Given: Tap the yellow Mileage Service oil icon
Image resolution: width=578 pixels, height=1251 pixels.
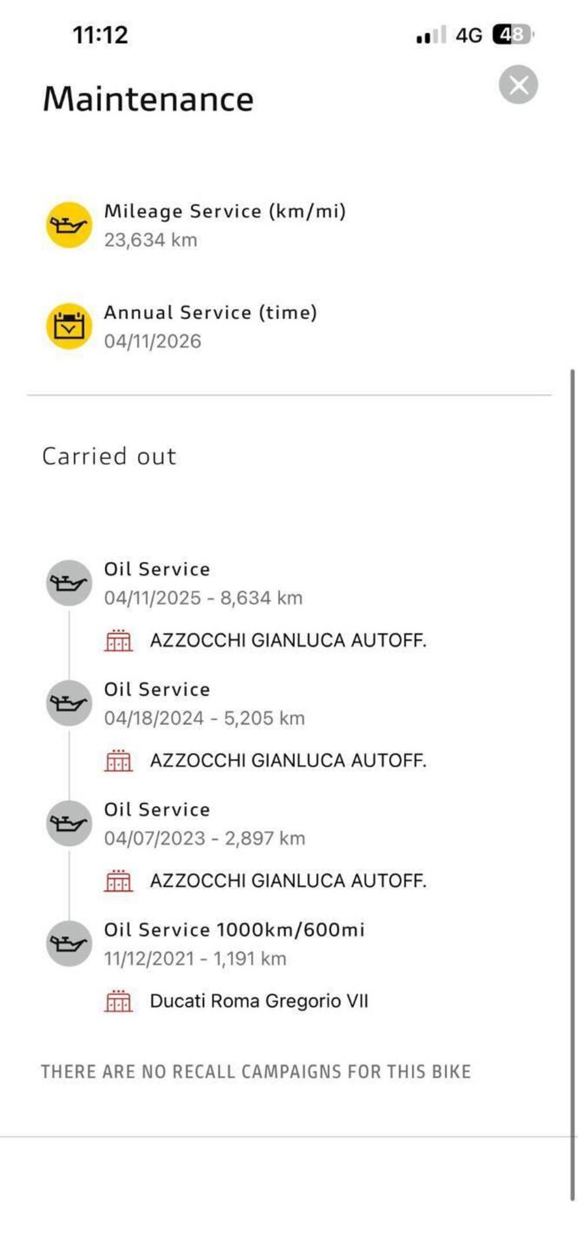Looking at the screenshot, I should click(69, 225).
